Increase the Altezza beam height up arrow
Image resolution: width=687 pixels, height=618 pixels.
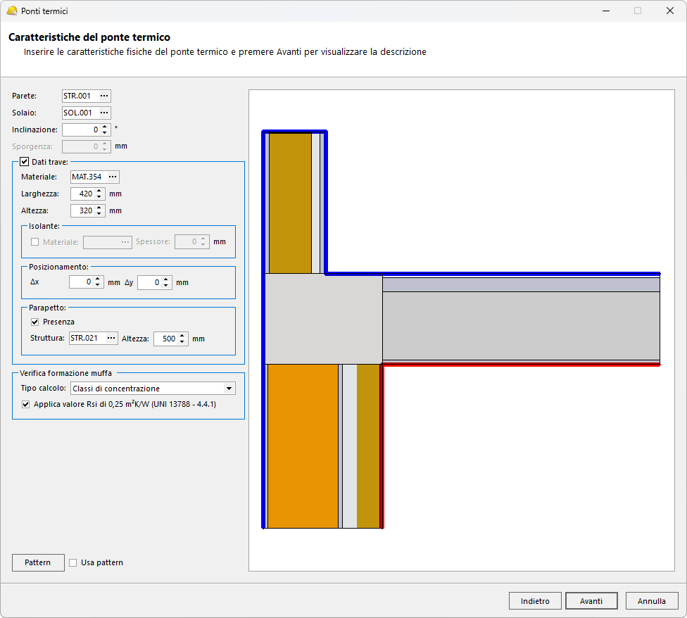pos(99,208)
